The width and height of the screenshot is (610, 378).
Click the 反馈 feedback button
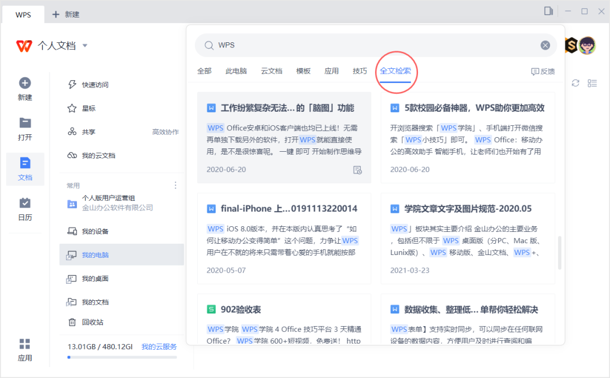[543, 72]
